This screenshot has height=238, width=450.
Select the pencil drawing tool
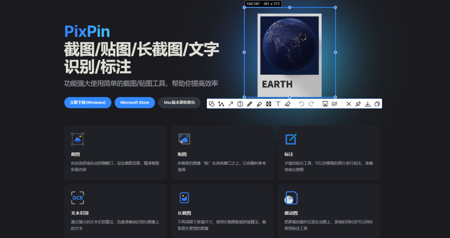point(250,104)
